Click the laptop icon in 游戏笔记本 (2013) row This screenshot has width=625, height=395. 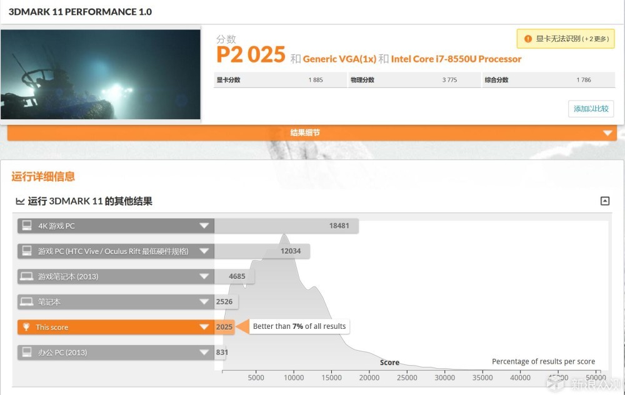tap(27, 276)
